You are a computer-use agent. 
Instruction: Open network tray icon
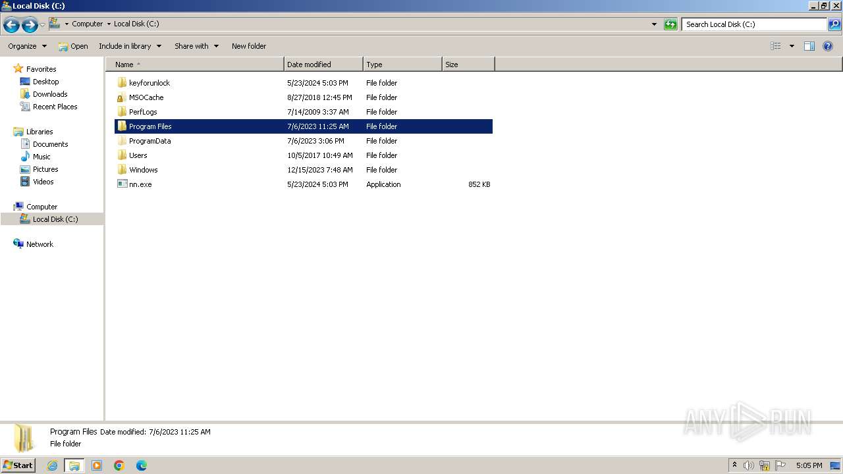(765, 465)
